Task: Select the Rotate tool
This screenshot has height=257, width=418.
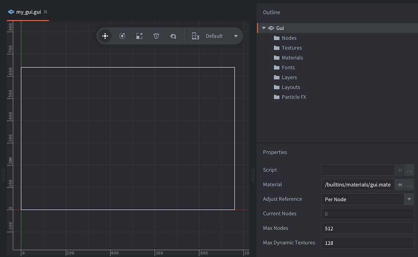Action: click(122, 36)
